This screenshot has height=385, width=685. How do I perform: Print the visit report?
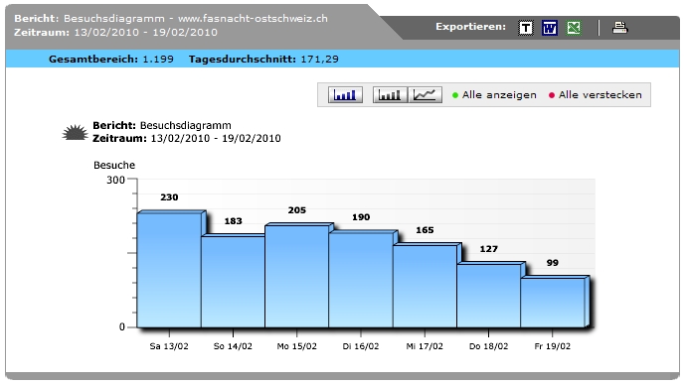(619, 28)
